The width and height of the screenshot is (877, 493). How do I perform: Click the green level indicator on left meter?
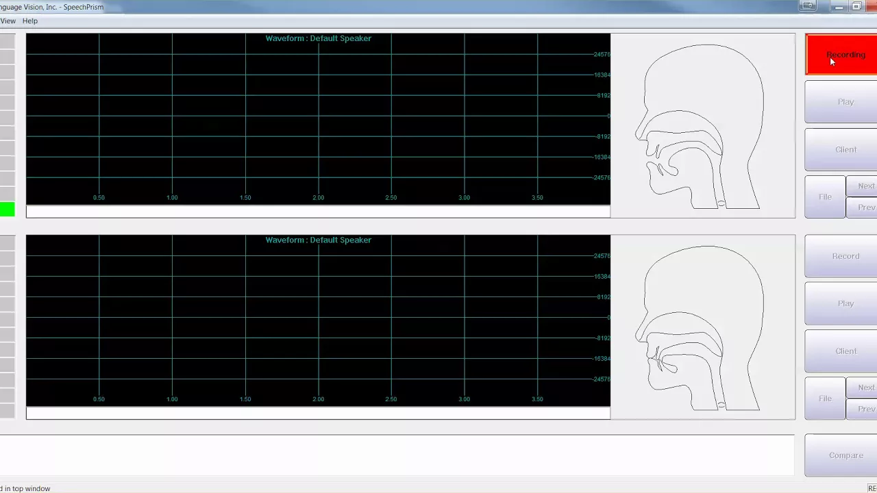tap(7, 210)
